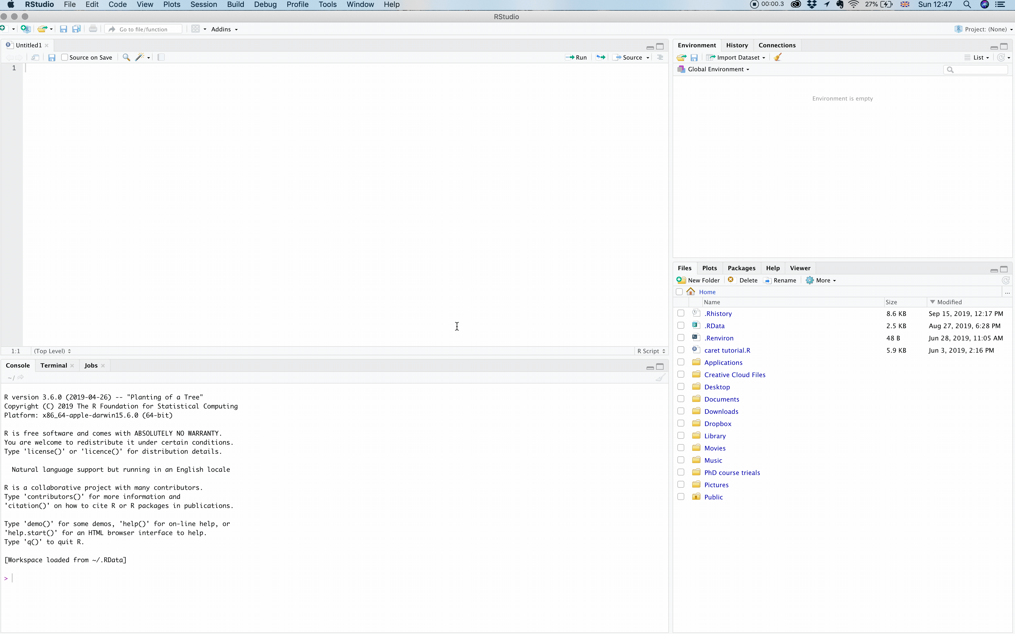Click the Run button in editor

576,57
